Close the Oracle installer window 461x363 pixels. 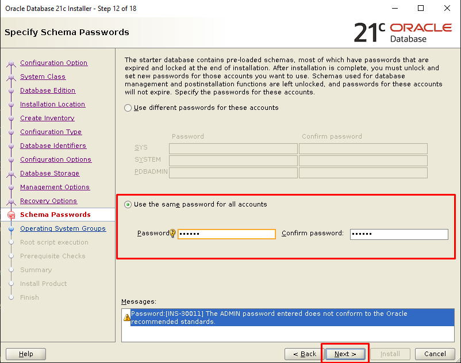[x=447, y=8]
